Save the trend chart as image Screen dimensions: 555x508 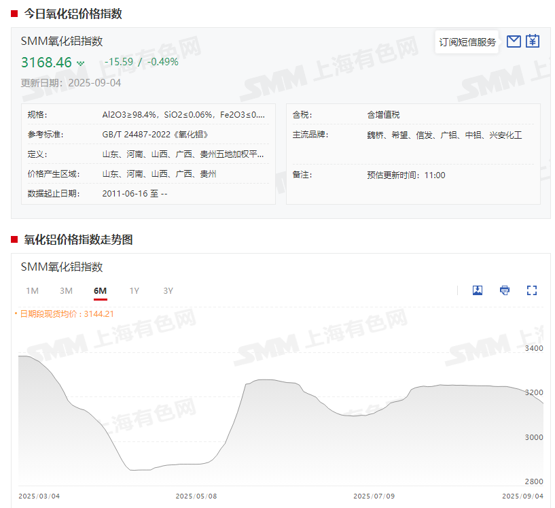478,290
